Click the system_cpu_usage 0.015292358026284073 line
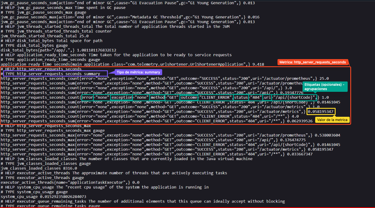 tap(43, 197)
